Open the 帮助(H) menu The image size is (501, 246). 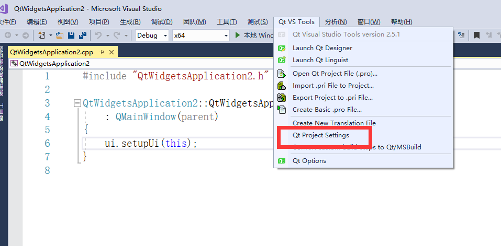click(x=402, y=22)
